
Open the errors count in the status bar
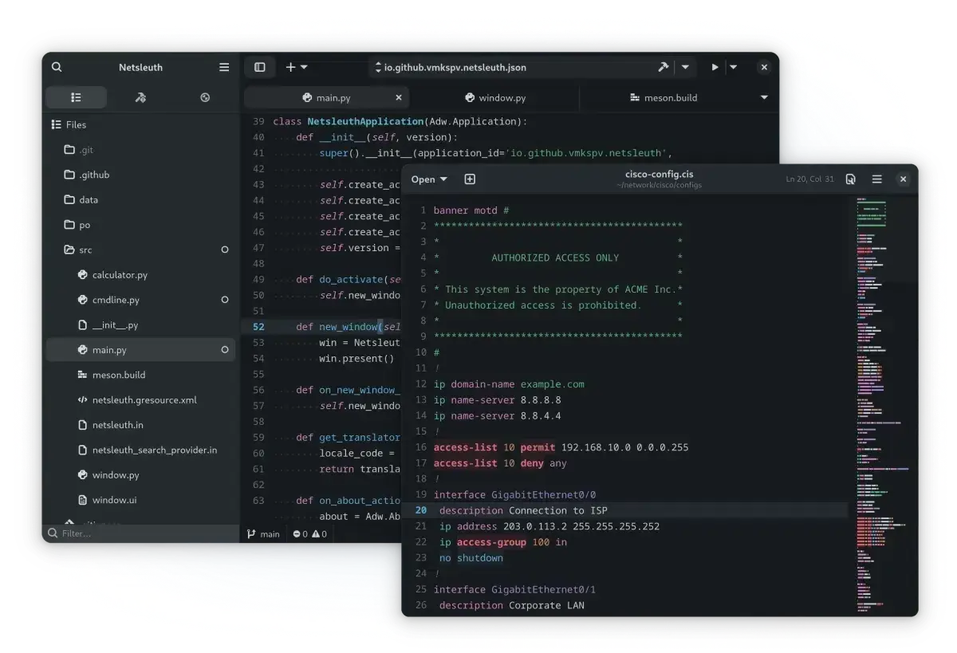[300, 534]
